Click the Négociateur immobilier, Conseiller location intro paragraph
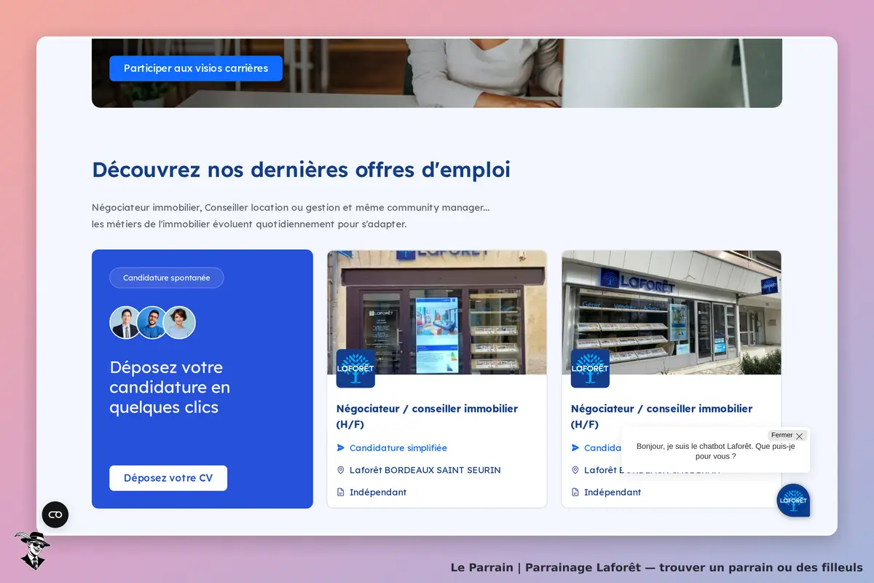This screenshot has width=874, height=583. [291, 216]
